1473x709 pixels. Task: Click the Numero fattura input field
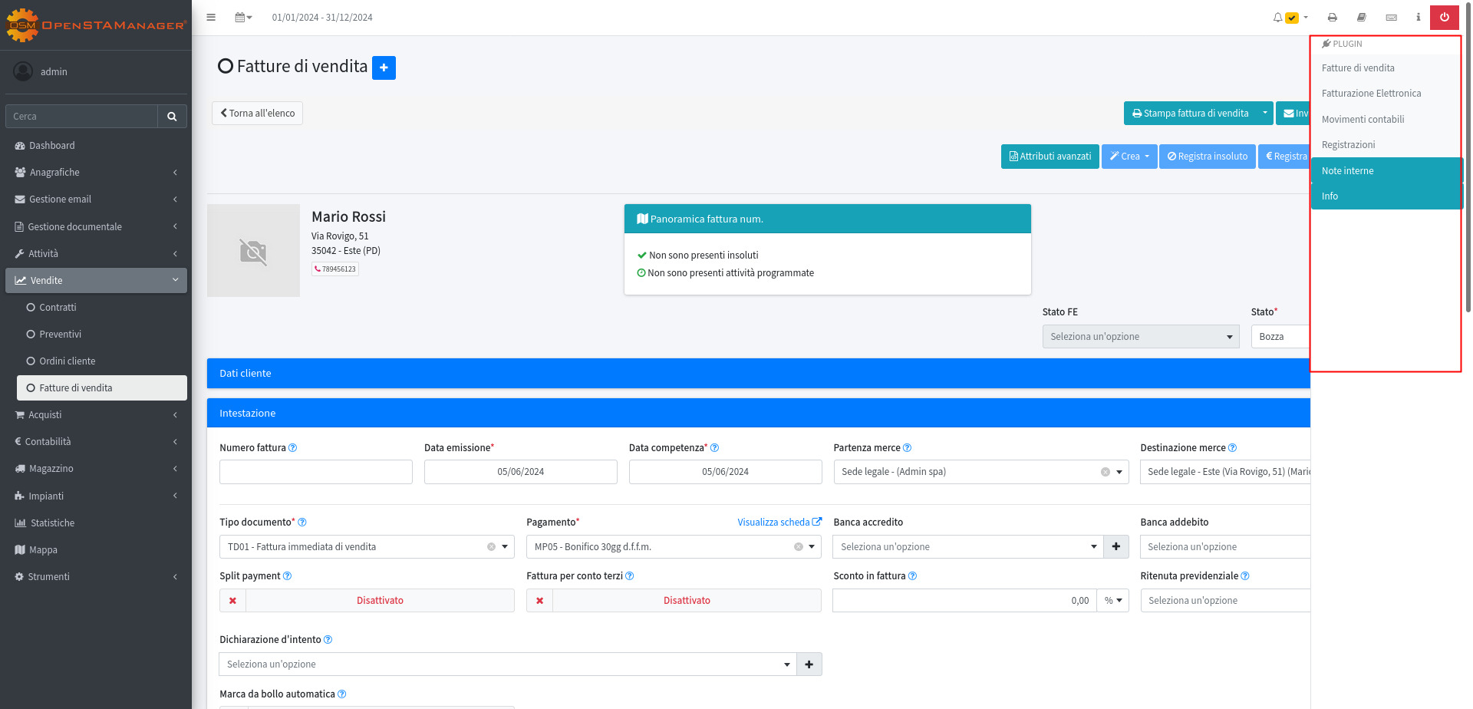(315, 472)
